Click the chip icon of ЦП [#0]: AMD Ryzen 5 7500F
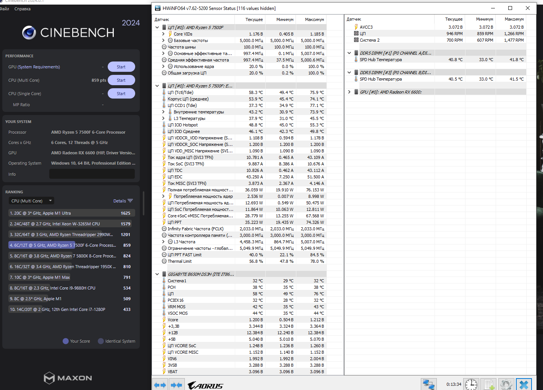This screenshot has height=390, width=543. pyautogui.click(x=164, y=28)
